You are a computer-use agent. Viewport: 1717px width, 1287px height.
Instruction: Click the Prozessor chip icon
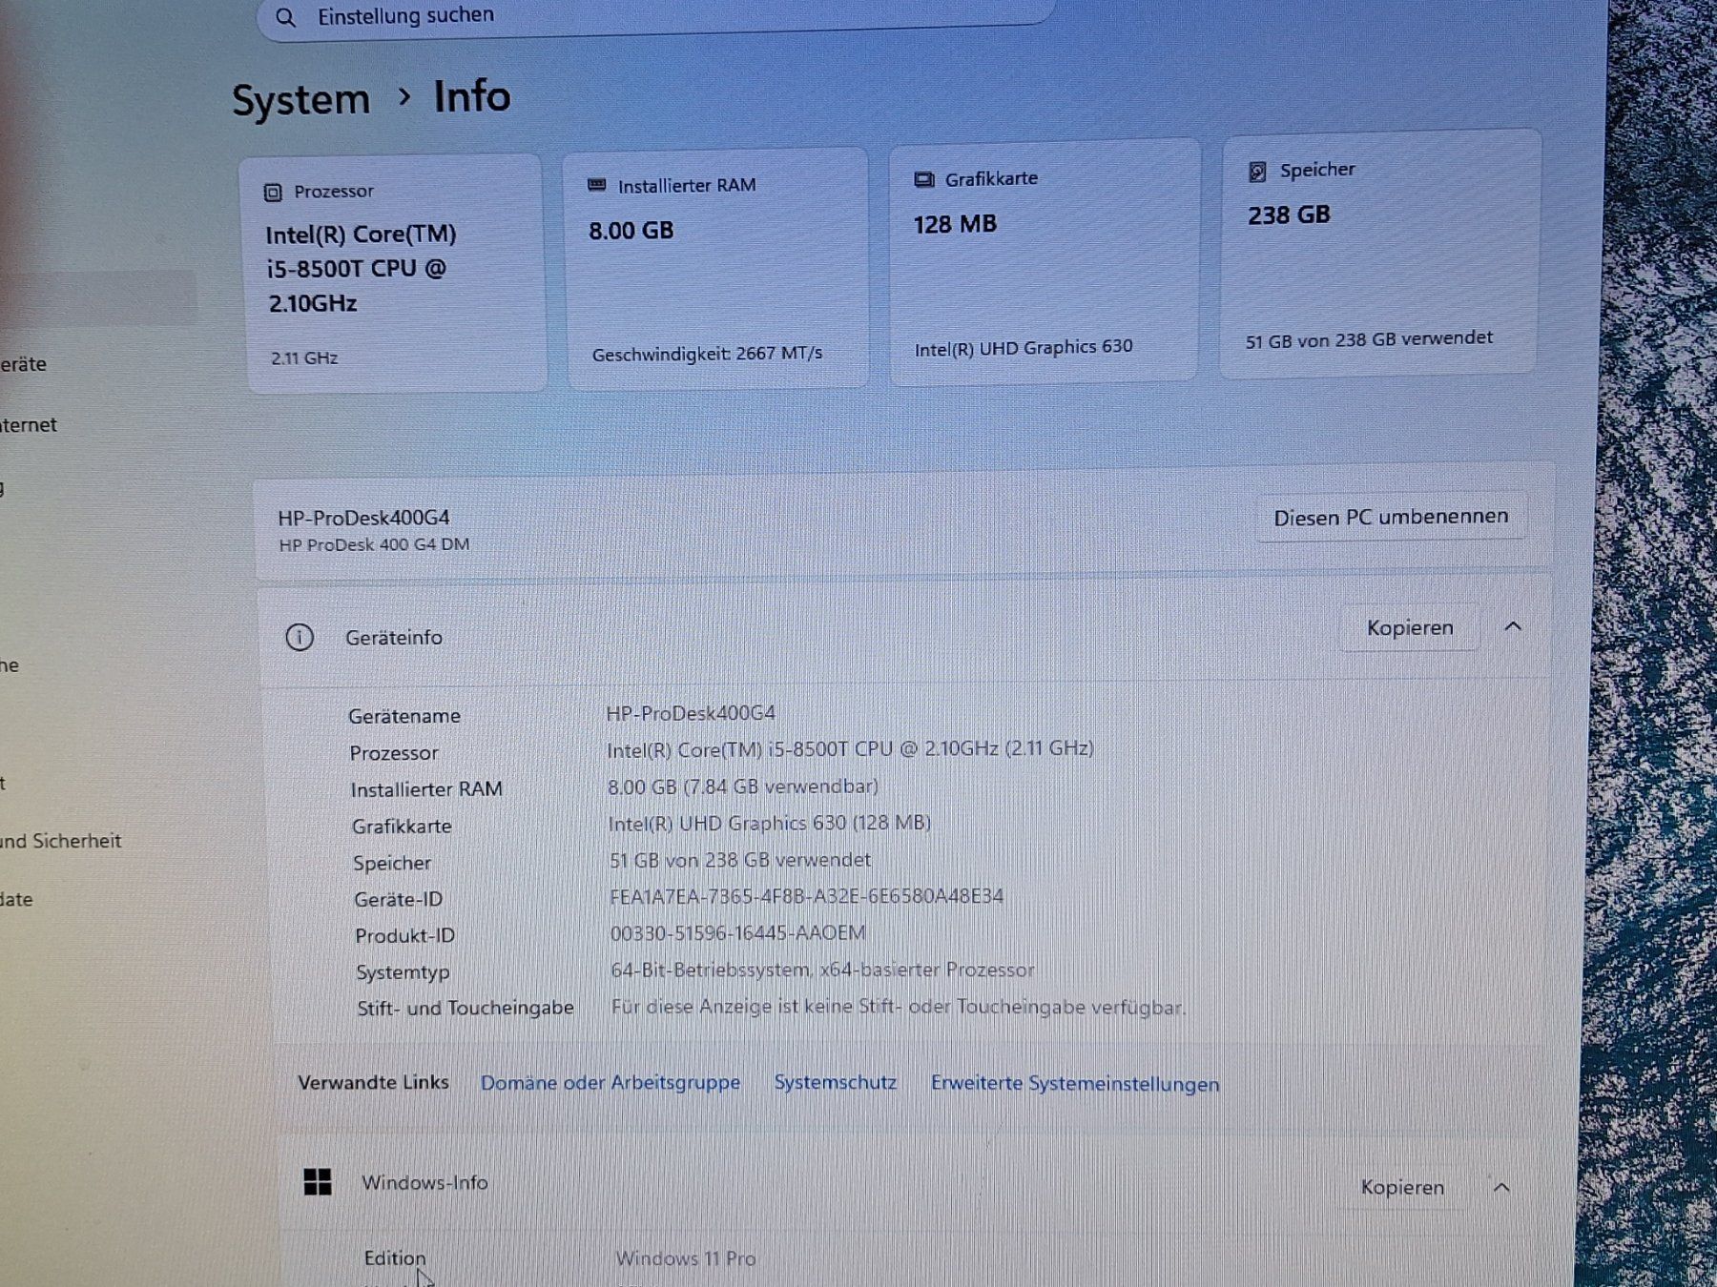273,193
